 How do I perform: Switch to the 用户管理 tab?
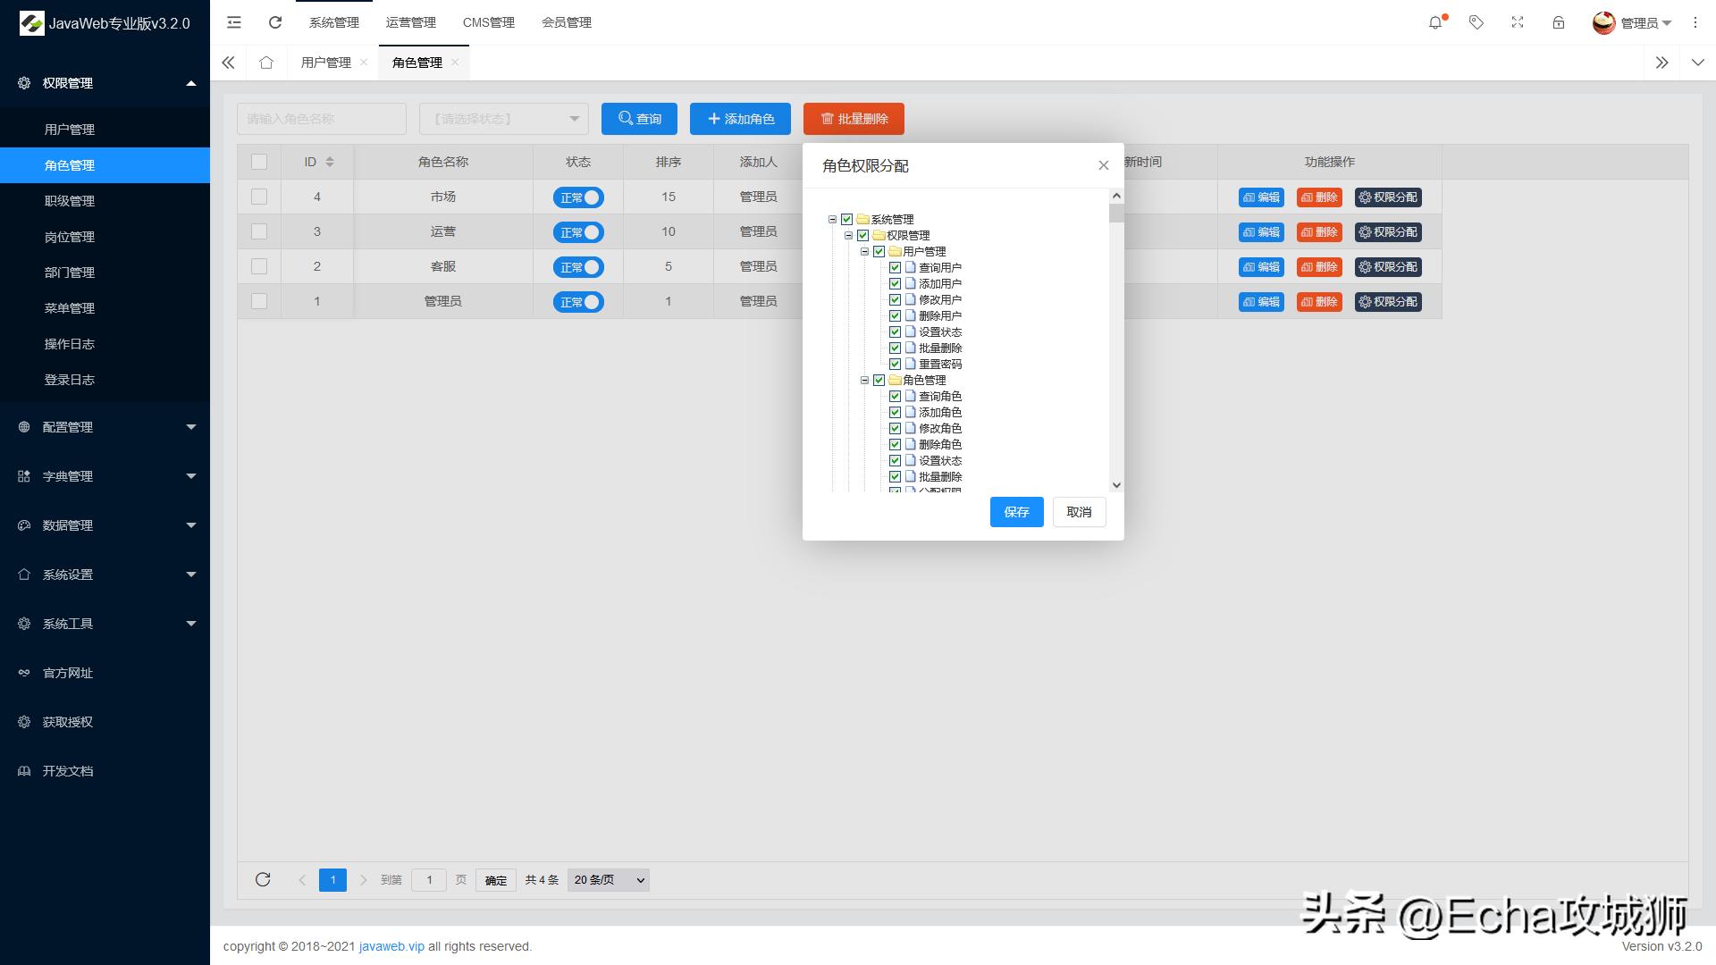point(326,63)
